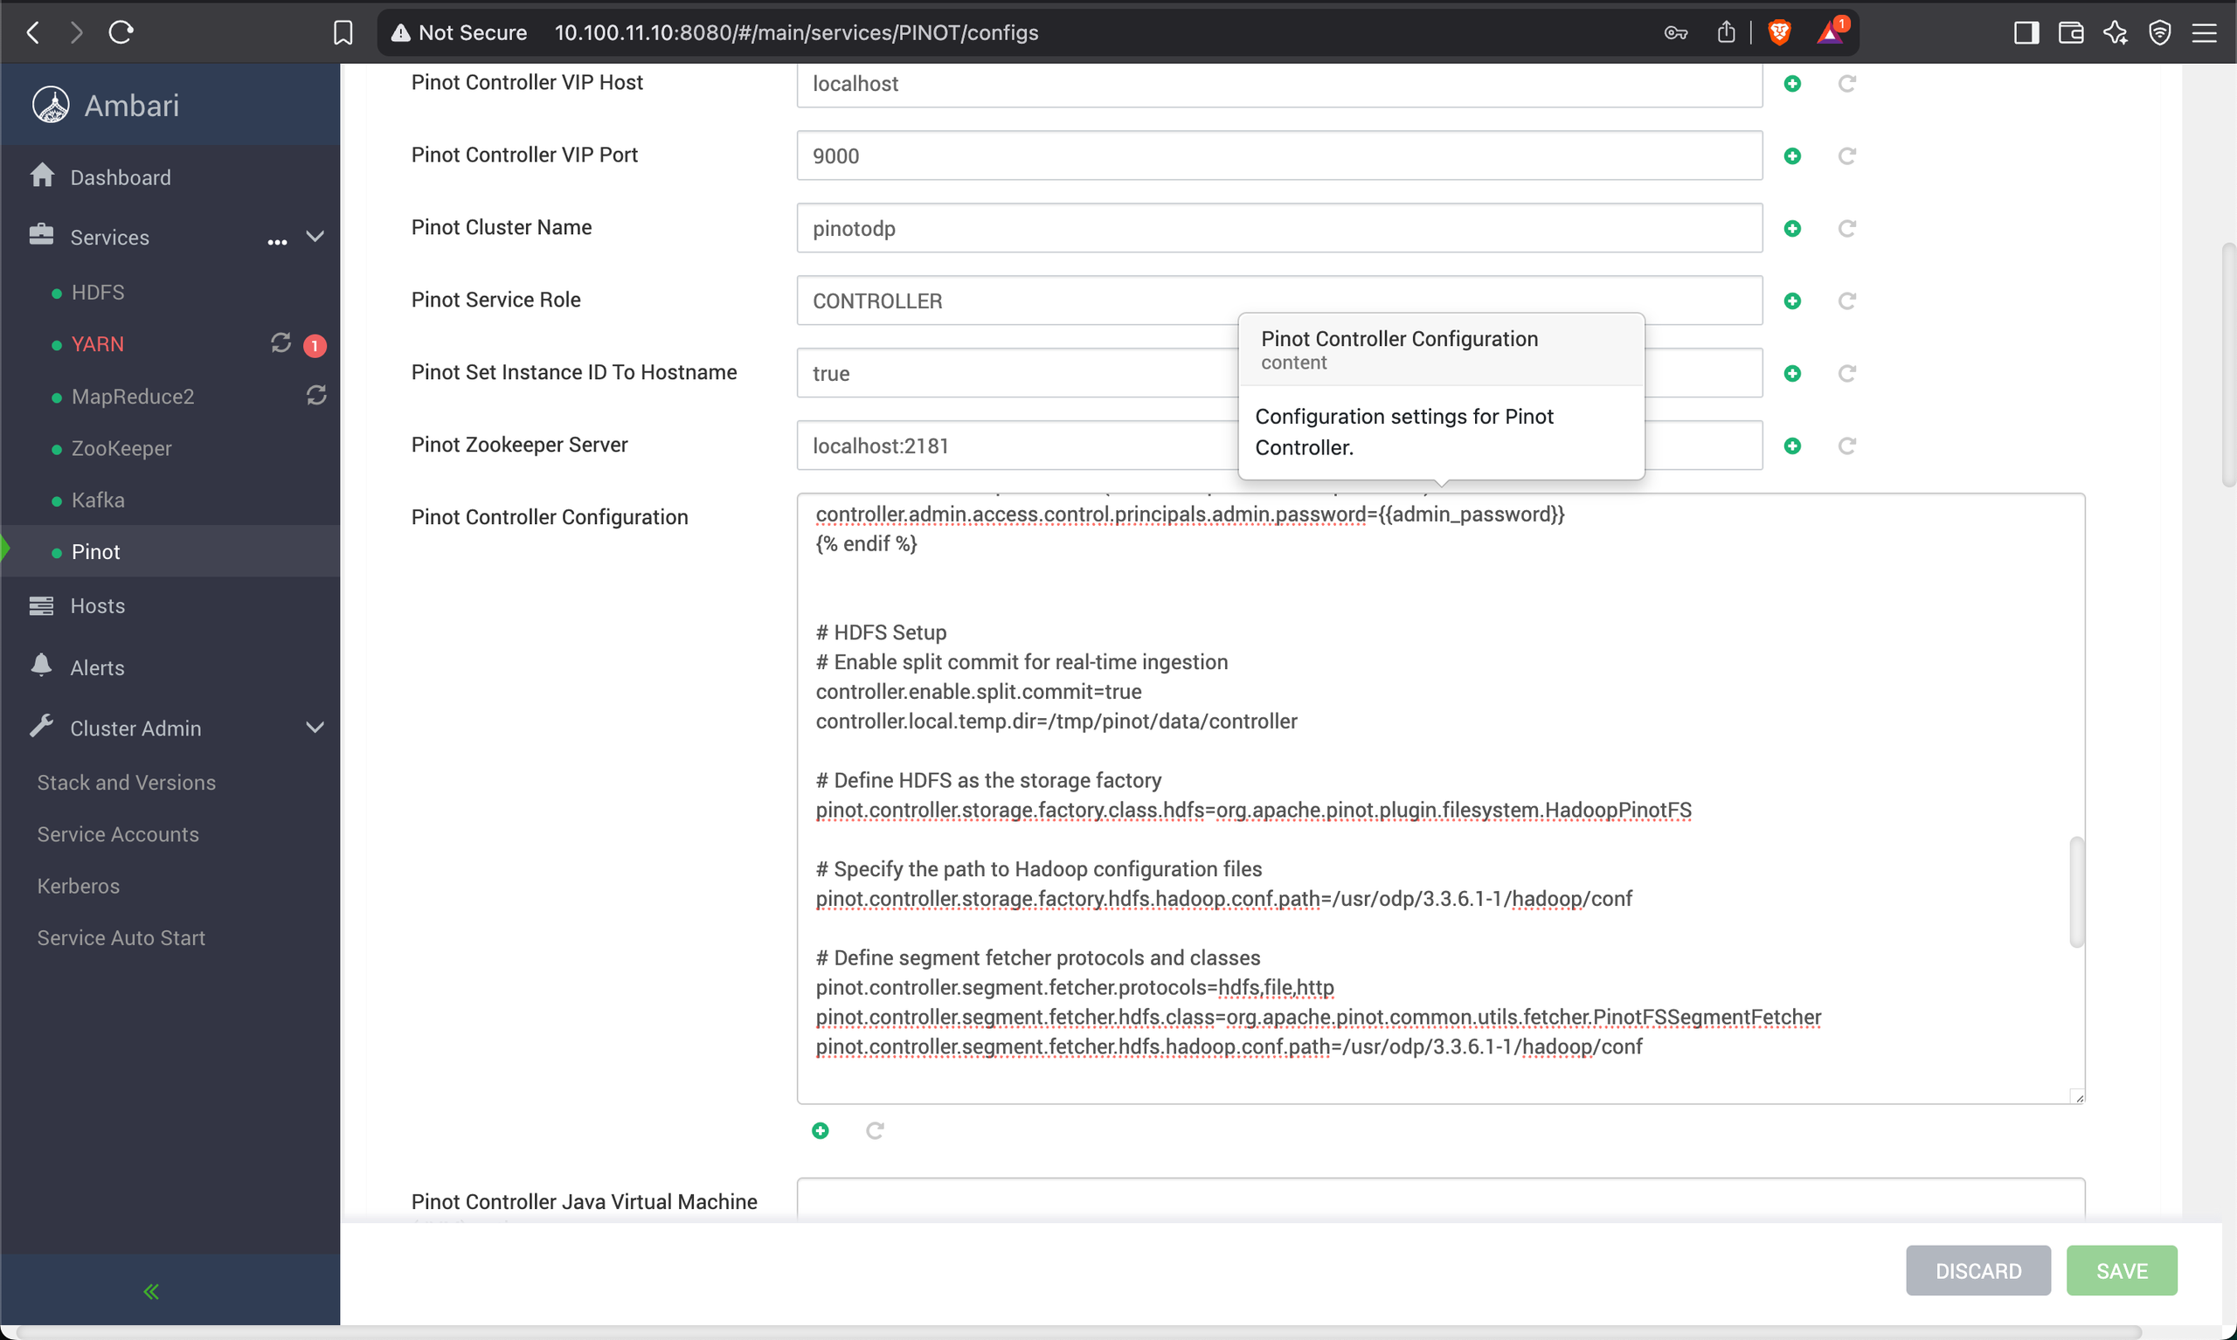
Task: Collapse the Cluster Admin section chevron
Action: pyautogui.click(x=315, y=727)
